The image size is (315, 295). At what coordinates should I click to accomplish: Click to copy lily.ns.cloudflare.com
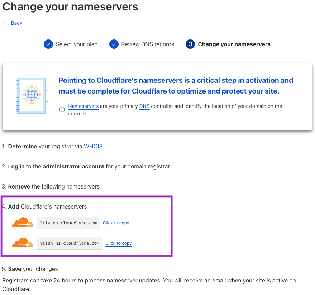(116, 223)
